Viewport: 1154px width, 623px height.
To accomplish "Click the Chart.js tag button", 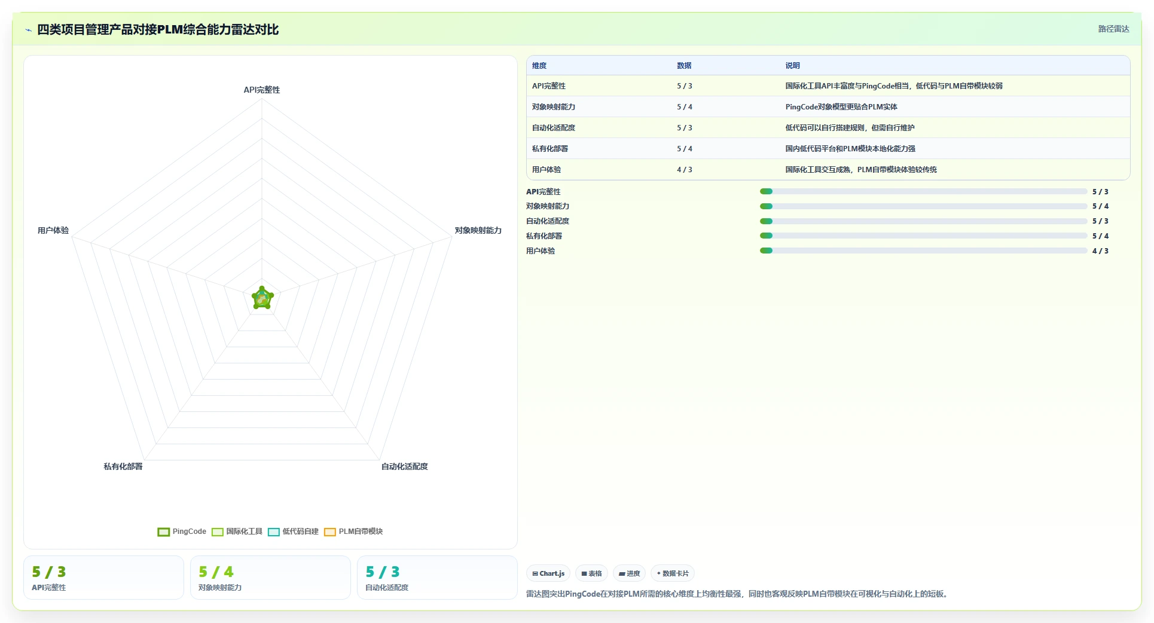I will pos(548,573).
